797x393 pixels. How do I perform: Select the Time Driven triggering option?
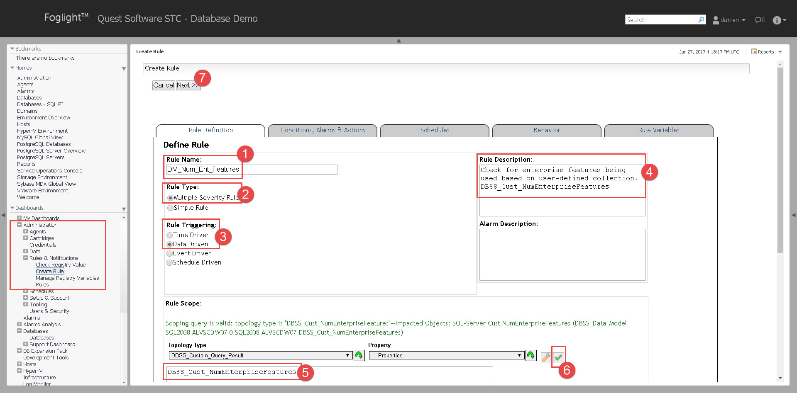(169, 235)
